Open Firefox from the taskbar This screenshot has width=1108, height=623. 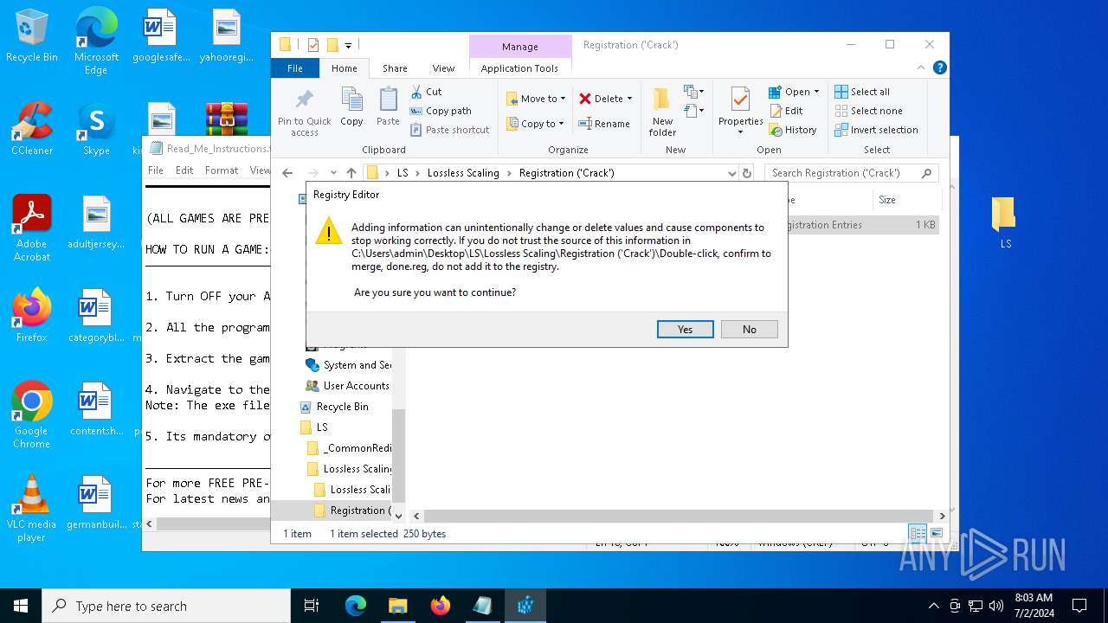[440, 606]
